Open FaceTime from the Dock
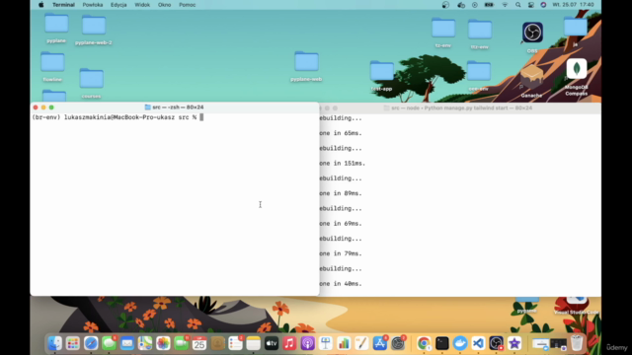The image size is (632, 355). point(181,343)
